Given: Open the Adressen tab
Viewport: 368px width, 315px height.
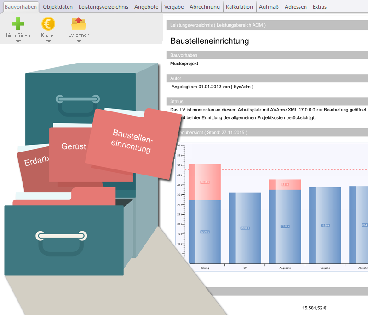Looking at the screenshot, I should (x=296, y=7).
